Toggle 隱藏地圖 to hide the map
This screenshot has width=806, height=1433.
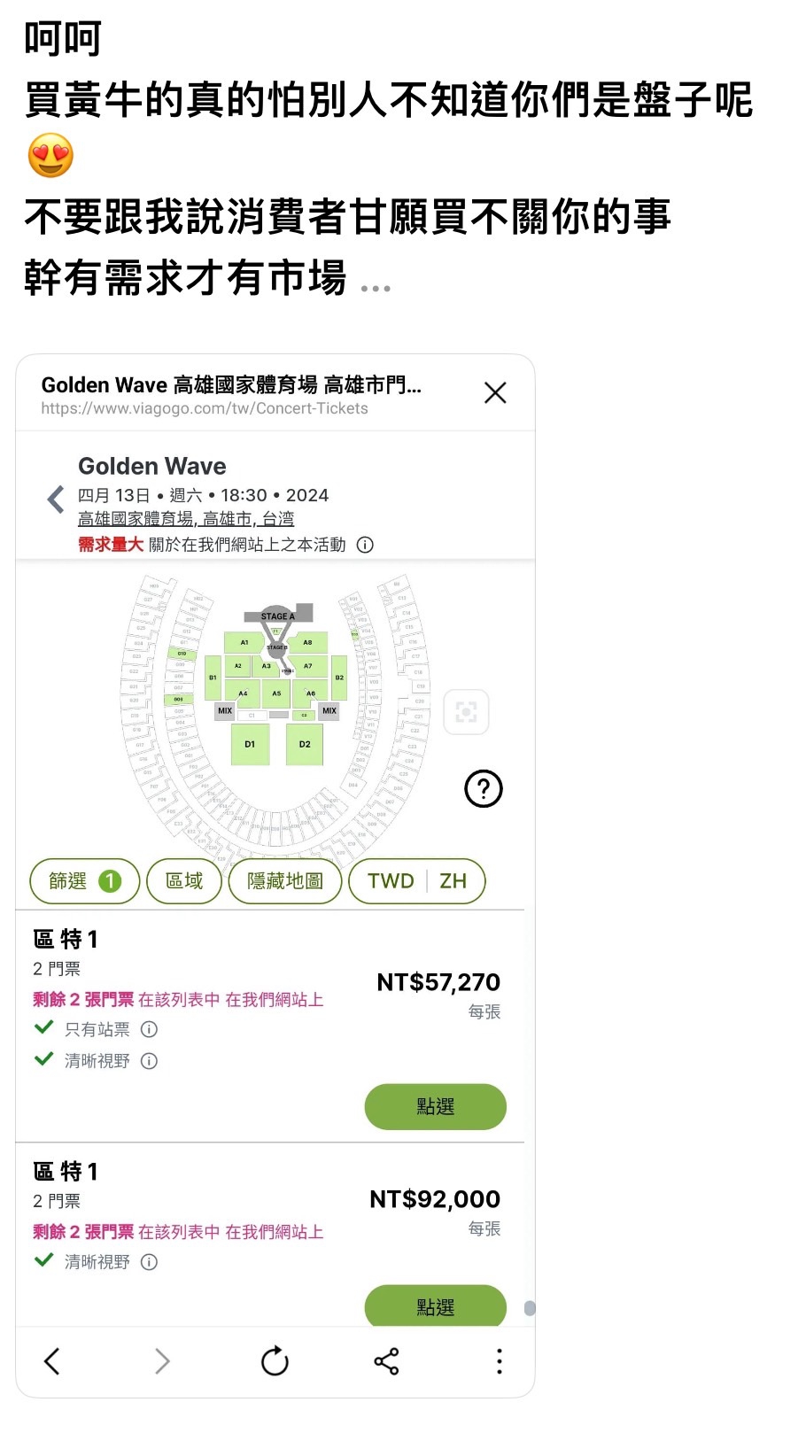285,881
